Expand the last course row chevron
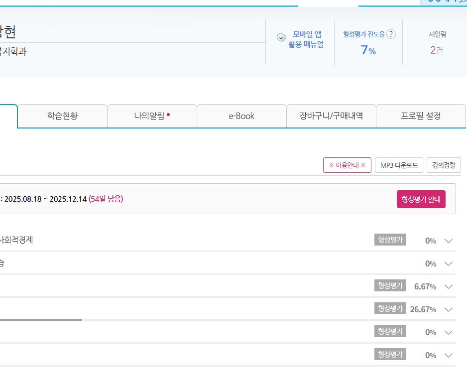Screen dimensions: 467x384 tap(448, 356)
